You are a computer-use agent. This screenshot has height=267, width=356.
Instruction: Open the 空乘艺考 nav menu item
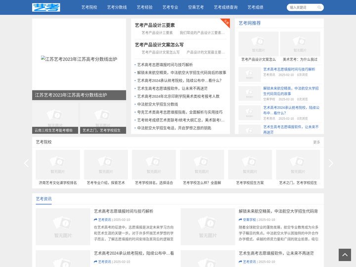[196, 7]
